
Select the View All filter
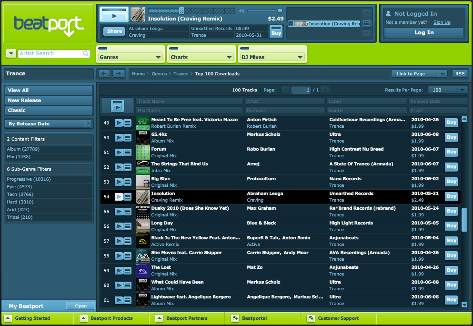(49, 90)
